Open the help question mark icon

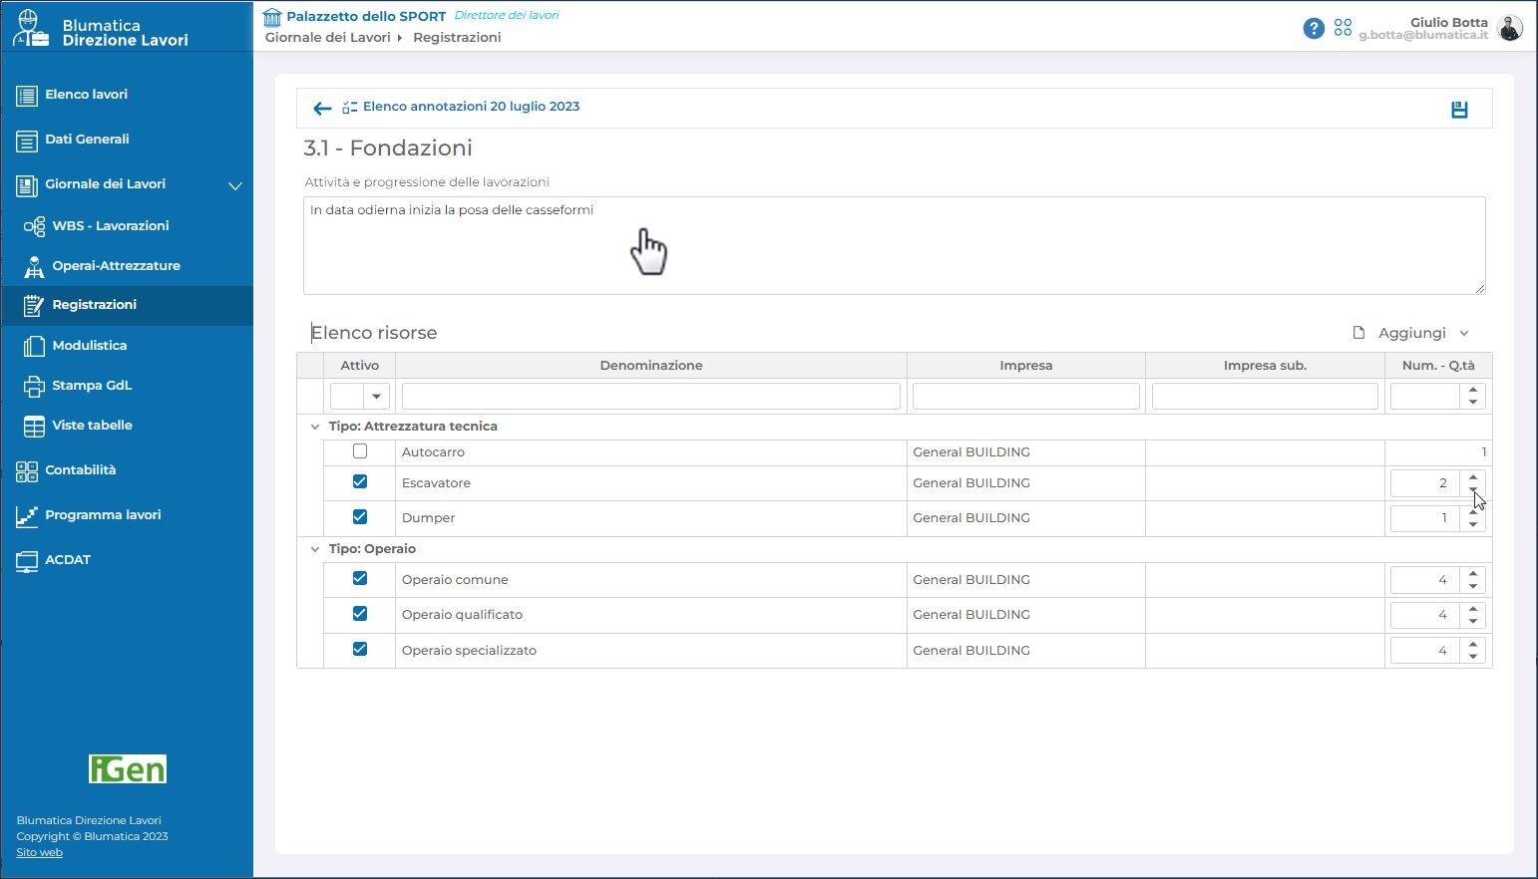click(1314, 29)
